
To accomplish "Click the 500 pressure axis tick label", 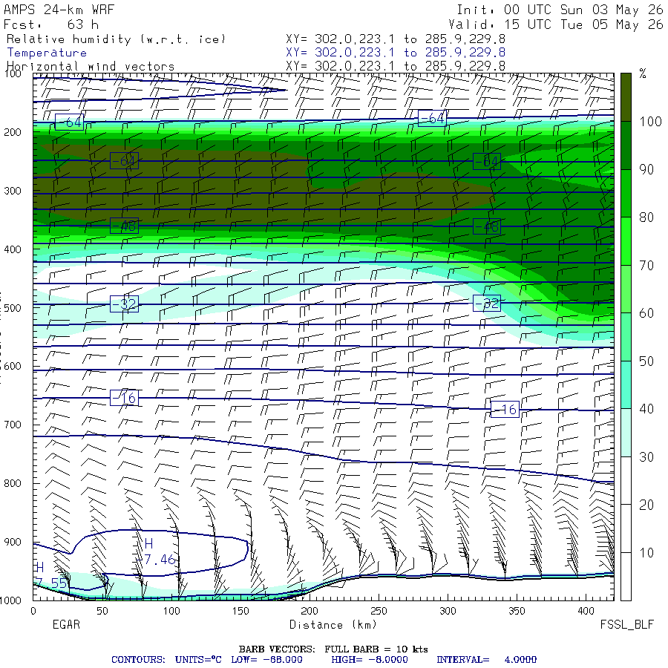I will 13,307.
